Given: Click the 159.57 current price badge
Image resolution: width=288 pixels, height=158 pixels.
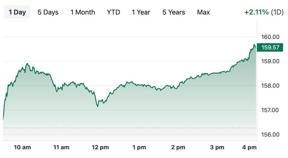Looking at the screenshot, I should (270, 48).
